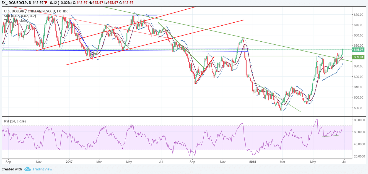
Task: Click the 620.00 price axis label
Action: tap(359, 77)
